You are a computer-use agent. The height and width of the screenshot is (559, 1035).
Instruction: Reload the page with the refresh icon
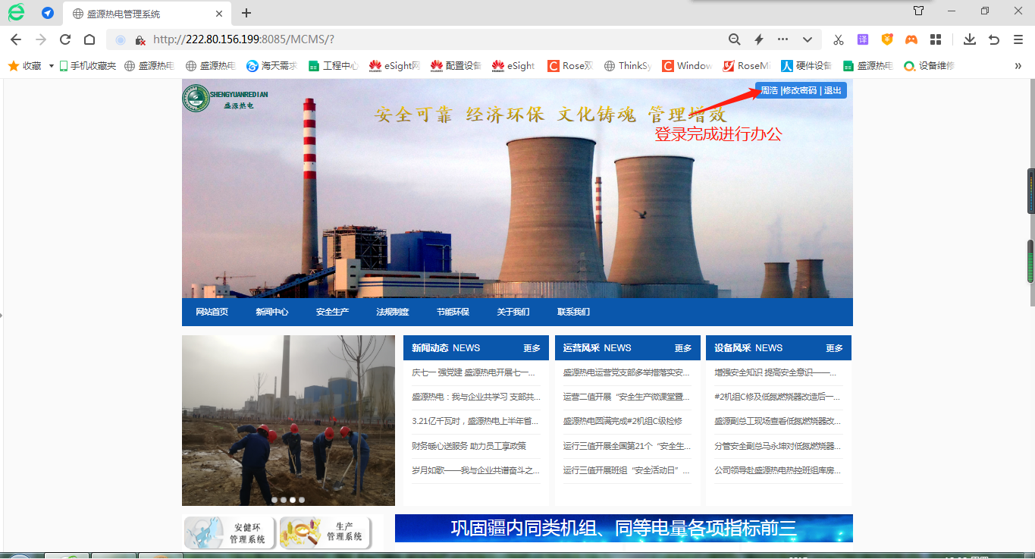pos(65,39)
